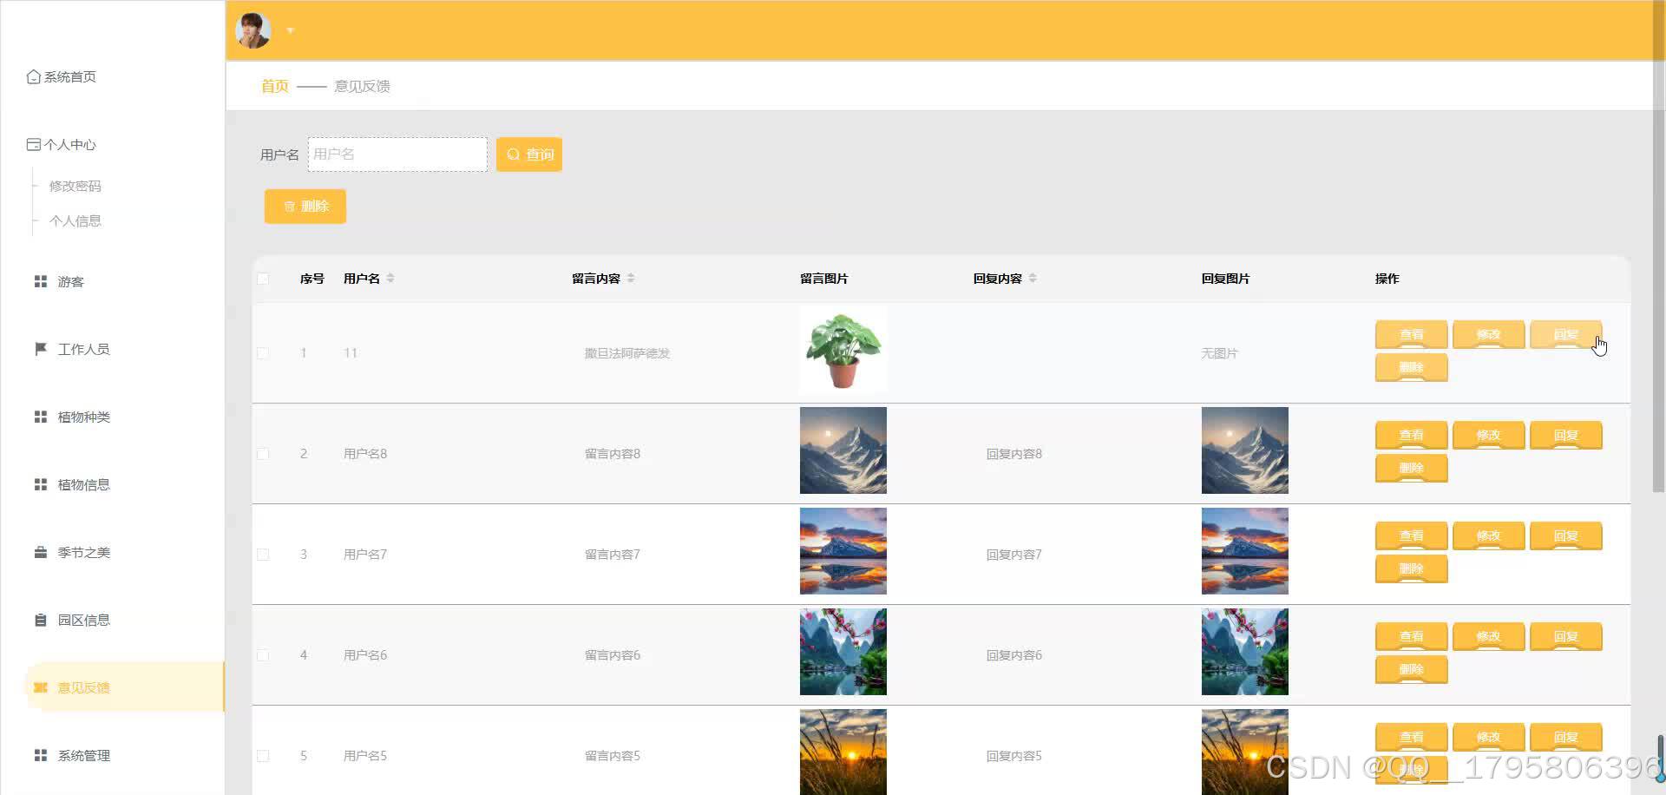The width and height of the screenshot is (1666, 795).
Task: Click 回复 for 用户名6 row
Action: (1566, 637)
